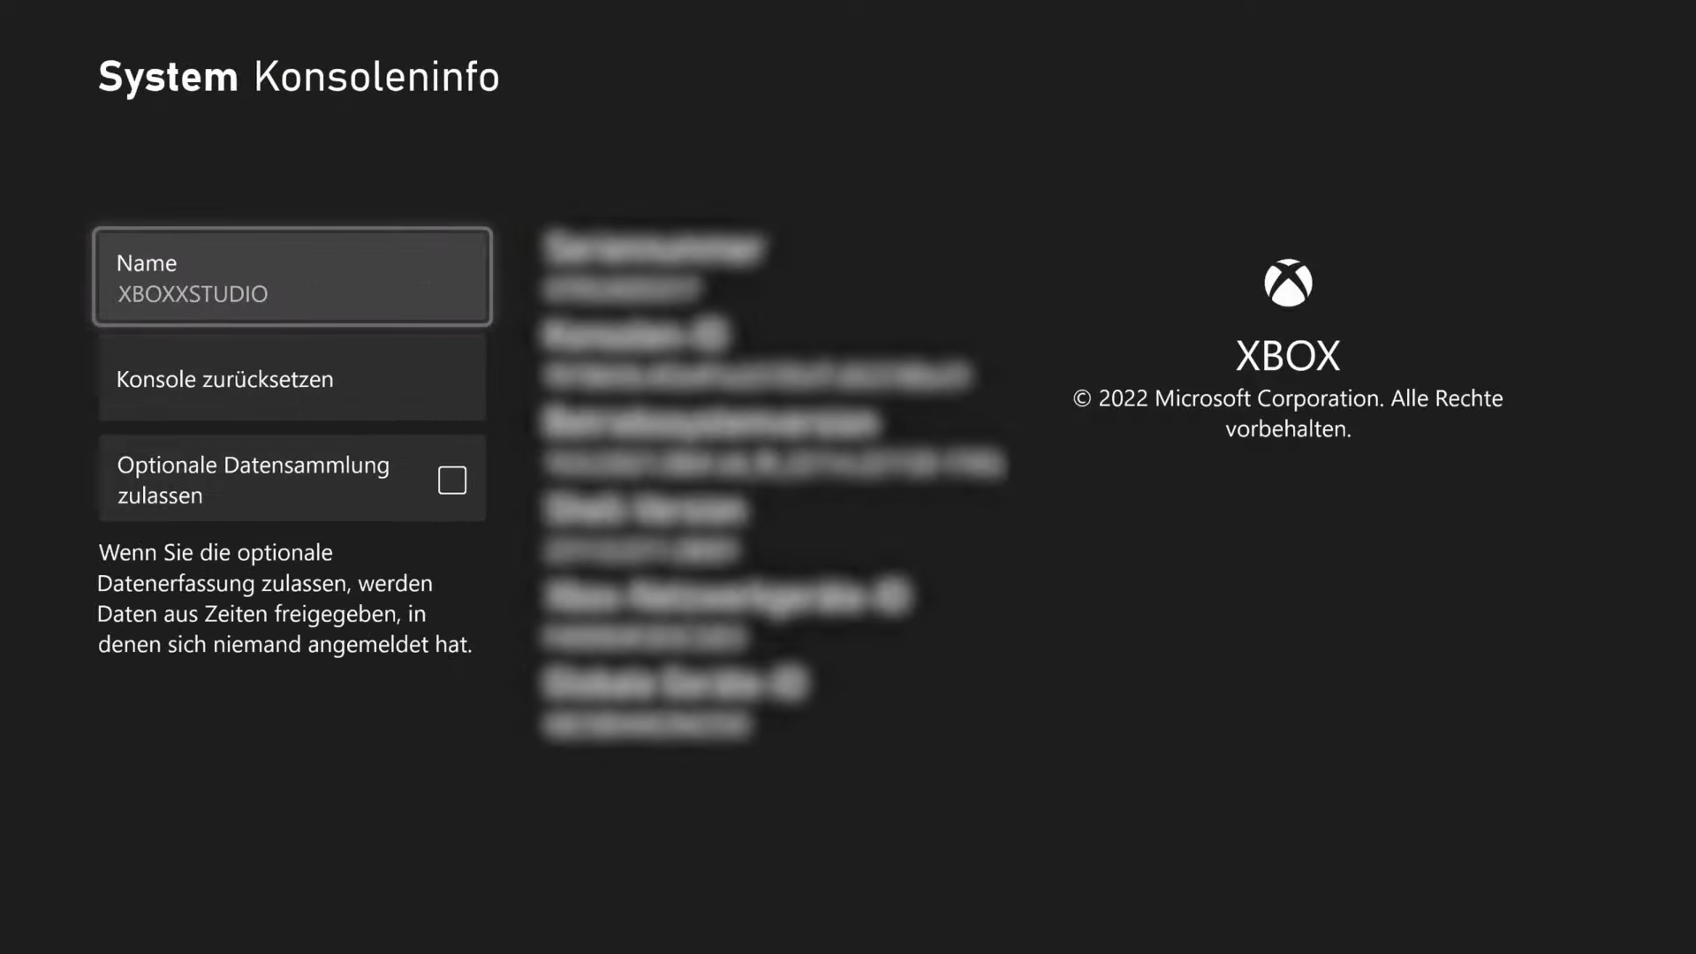1696x954 pixels.
Task: Select 'Konsole zurücksetzen' to reset the console
Action: pyautogui.click(x=292, y=378)
